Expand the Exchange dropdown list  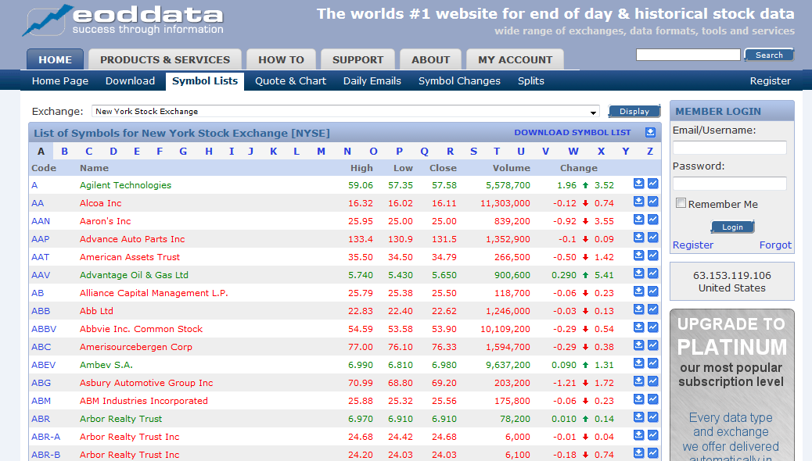pyautogui.click(x=593, y=112)
